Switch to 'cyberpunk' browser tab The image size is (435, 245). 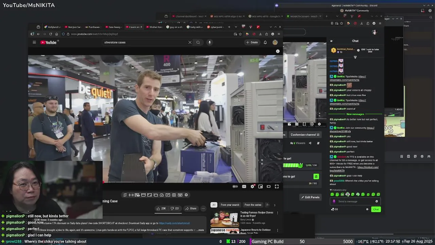click(215, 27)
